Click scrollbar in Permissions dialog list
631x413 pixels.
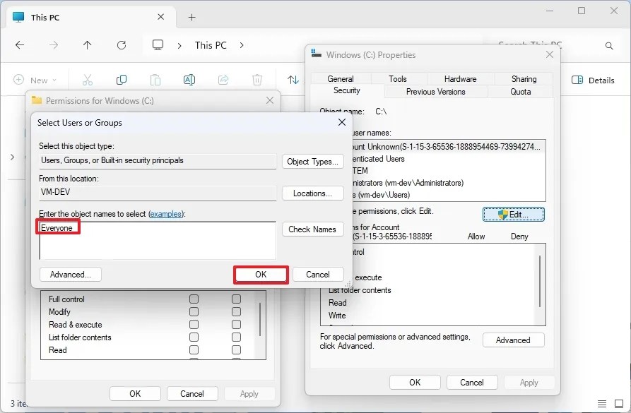(x=260, y=319)
